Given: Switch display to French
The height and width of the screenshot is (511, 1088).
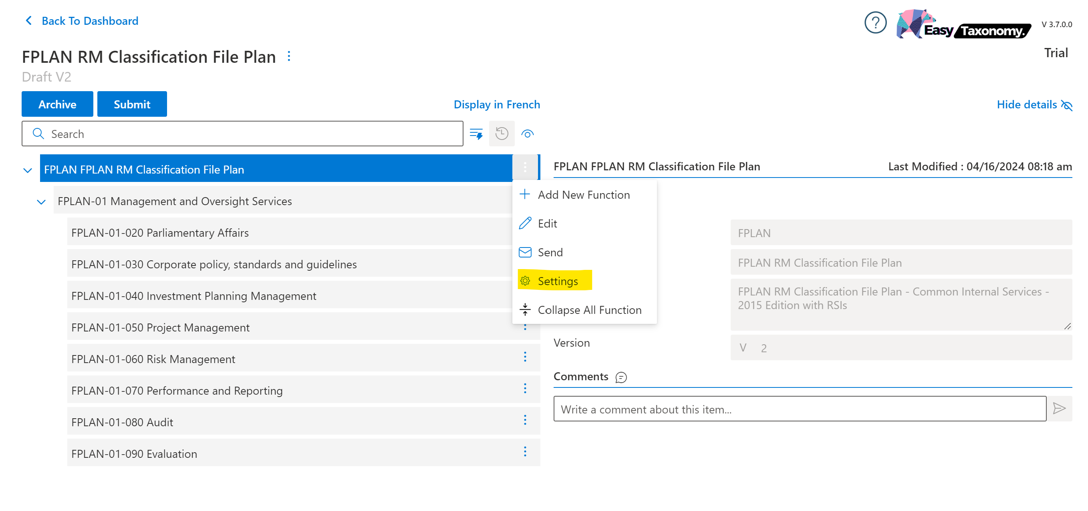Looking at the screenshot, I should coord(497,105).
